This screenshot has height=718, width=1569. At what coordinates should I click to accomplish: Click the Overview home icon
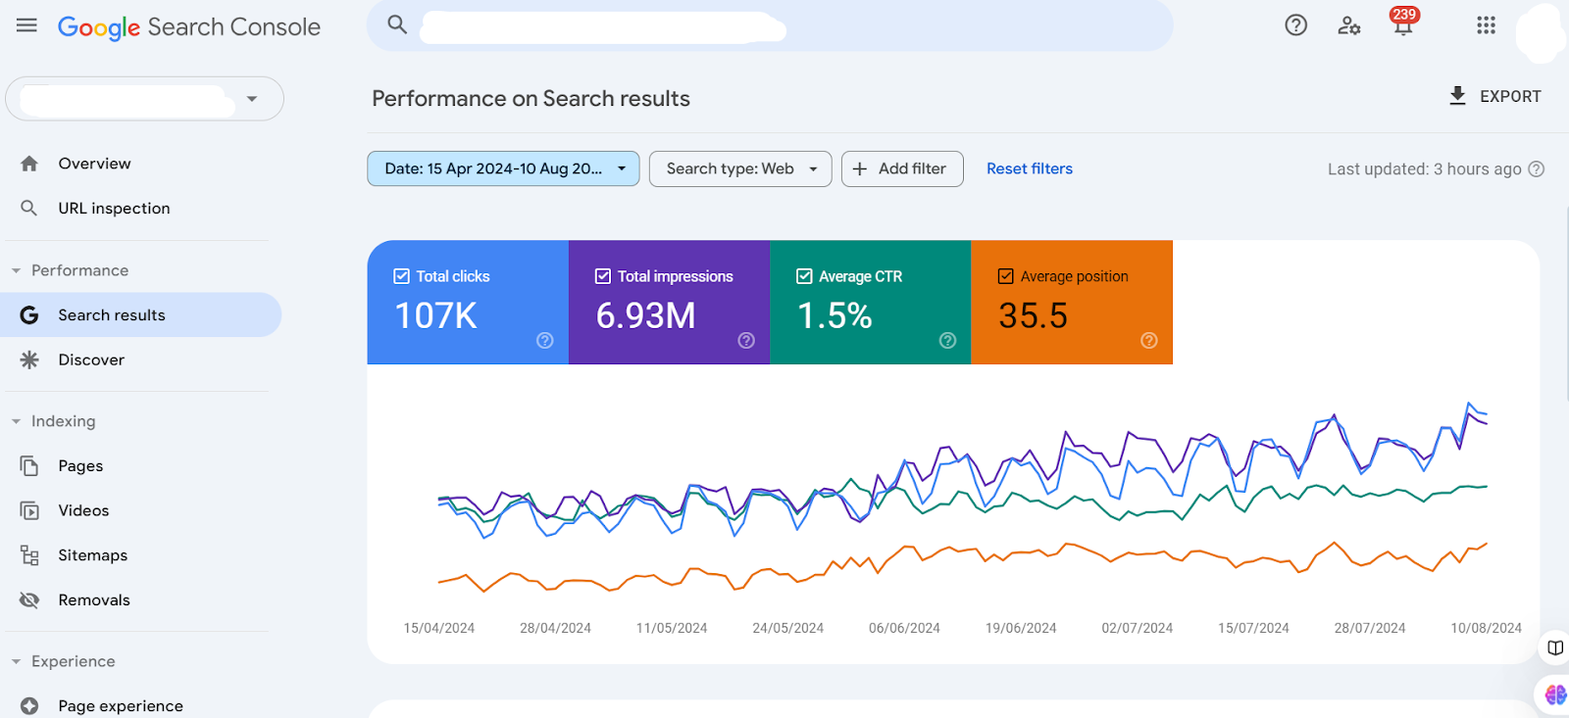coord(29,164)
